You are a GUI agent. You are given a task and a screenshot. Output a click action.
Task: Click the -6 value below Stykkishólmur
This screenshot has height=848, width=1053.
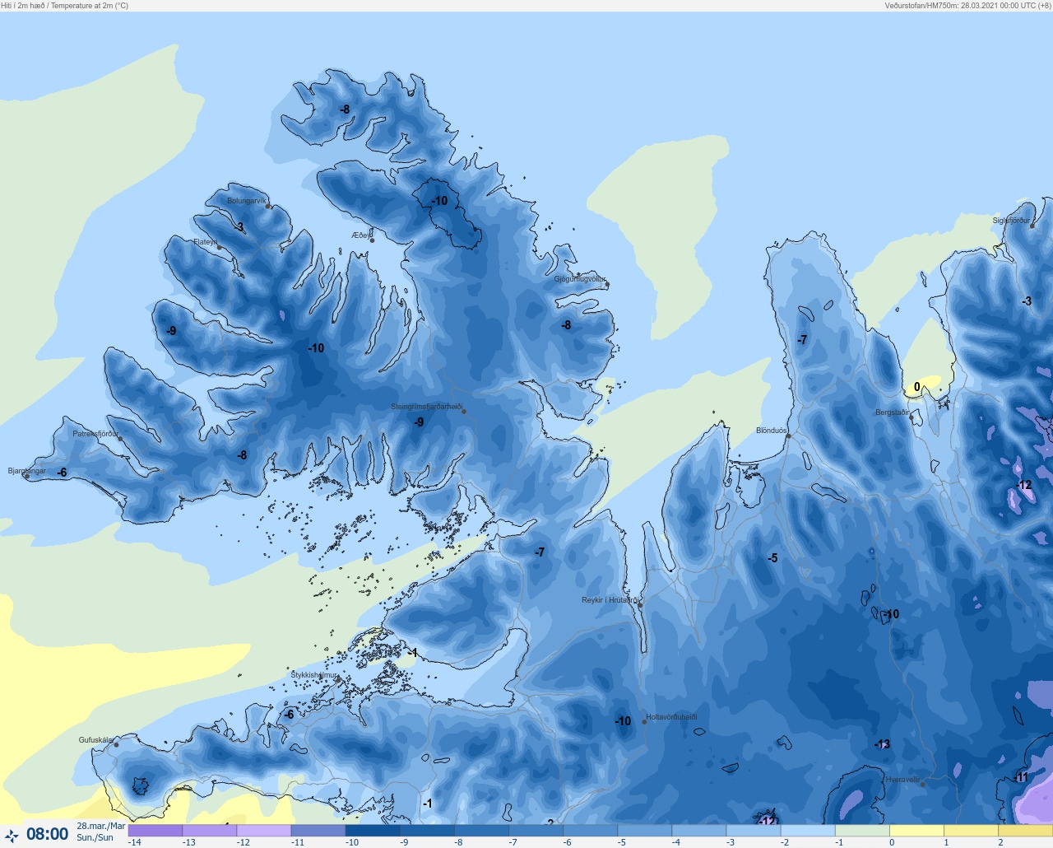tap(289, 715)
